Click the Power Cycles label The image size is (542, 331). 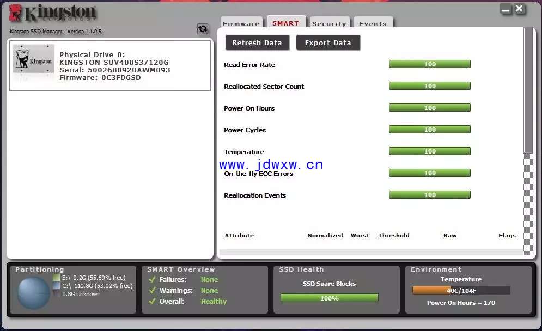[245, 130]
